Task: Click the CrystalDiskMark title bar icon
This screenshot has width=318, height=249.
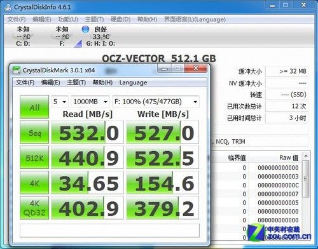Action: pos(16,71)
